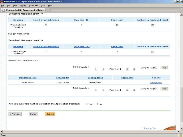
Task: Click previous-page arrow in lower pagination
Action: click(x=103, y=90)
